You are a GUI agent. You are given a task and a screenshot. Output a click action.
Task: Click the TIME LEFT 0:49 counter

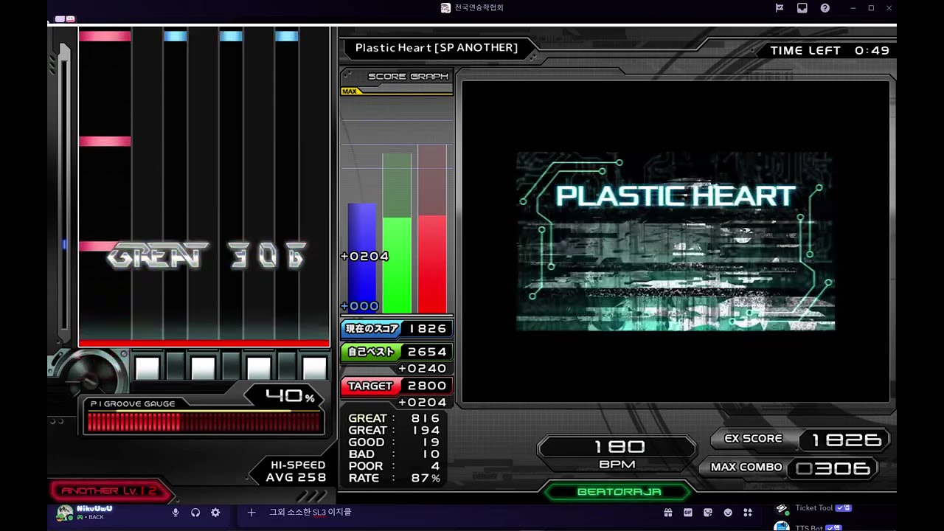830,51
